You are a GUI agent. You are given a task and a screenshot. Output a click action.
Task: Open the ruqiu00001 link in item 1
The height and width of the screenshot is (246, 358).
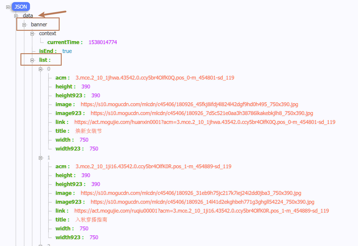click(201, 211)
